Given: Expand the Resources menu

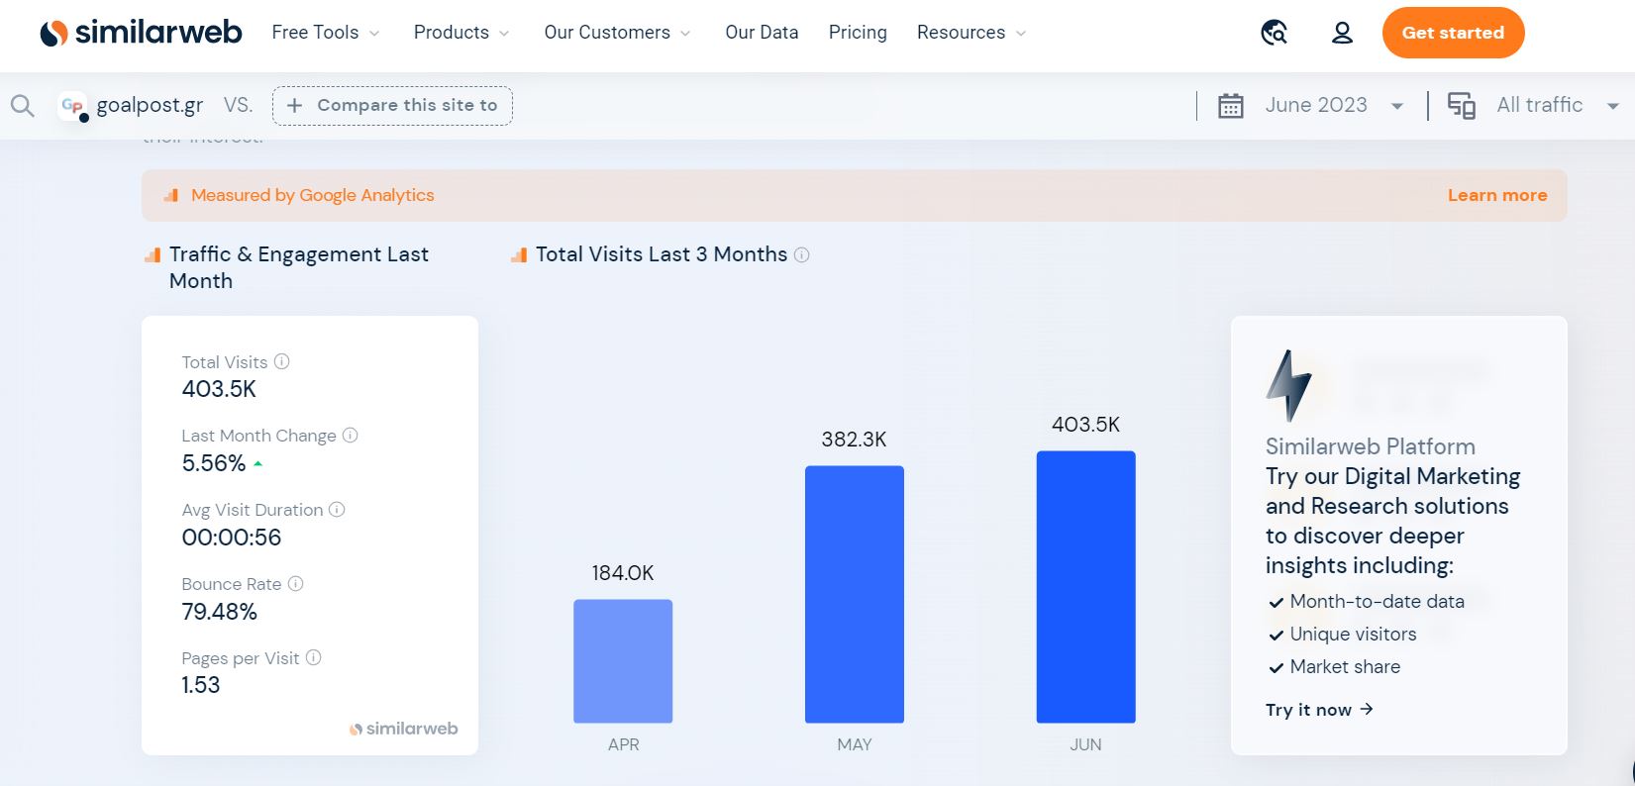Looking at the screenshot, I should coord(971,33).
